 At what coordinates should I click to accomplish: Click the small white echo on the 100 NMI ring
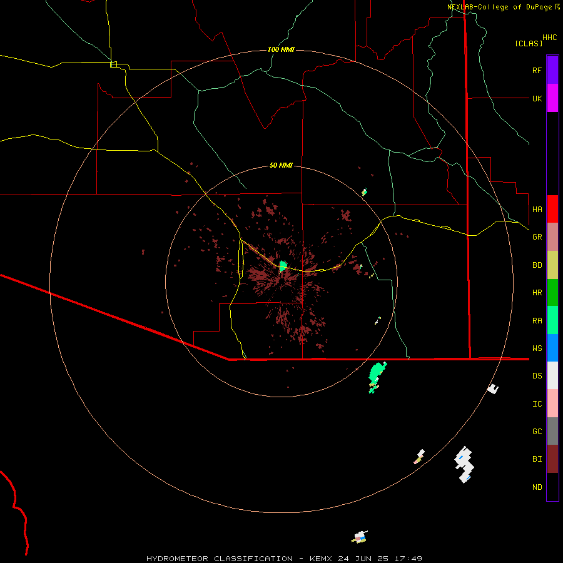[493, 388]
